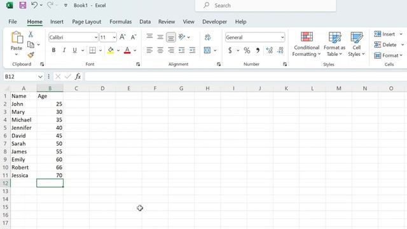This screenshot has width=407, height=229.
Task: Open the font name Calibri dropdown
Action: [96, 38]
